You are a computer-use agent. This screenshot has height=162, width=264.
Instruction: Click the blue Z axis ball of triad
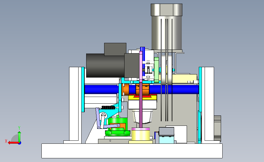coord(20,143)
